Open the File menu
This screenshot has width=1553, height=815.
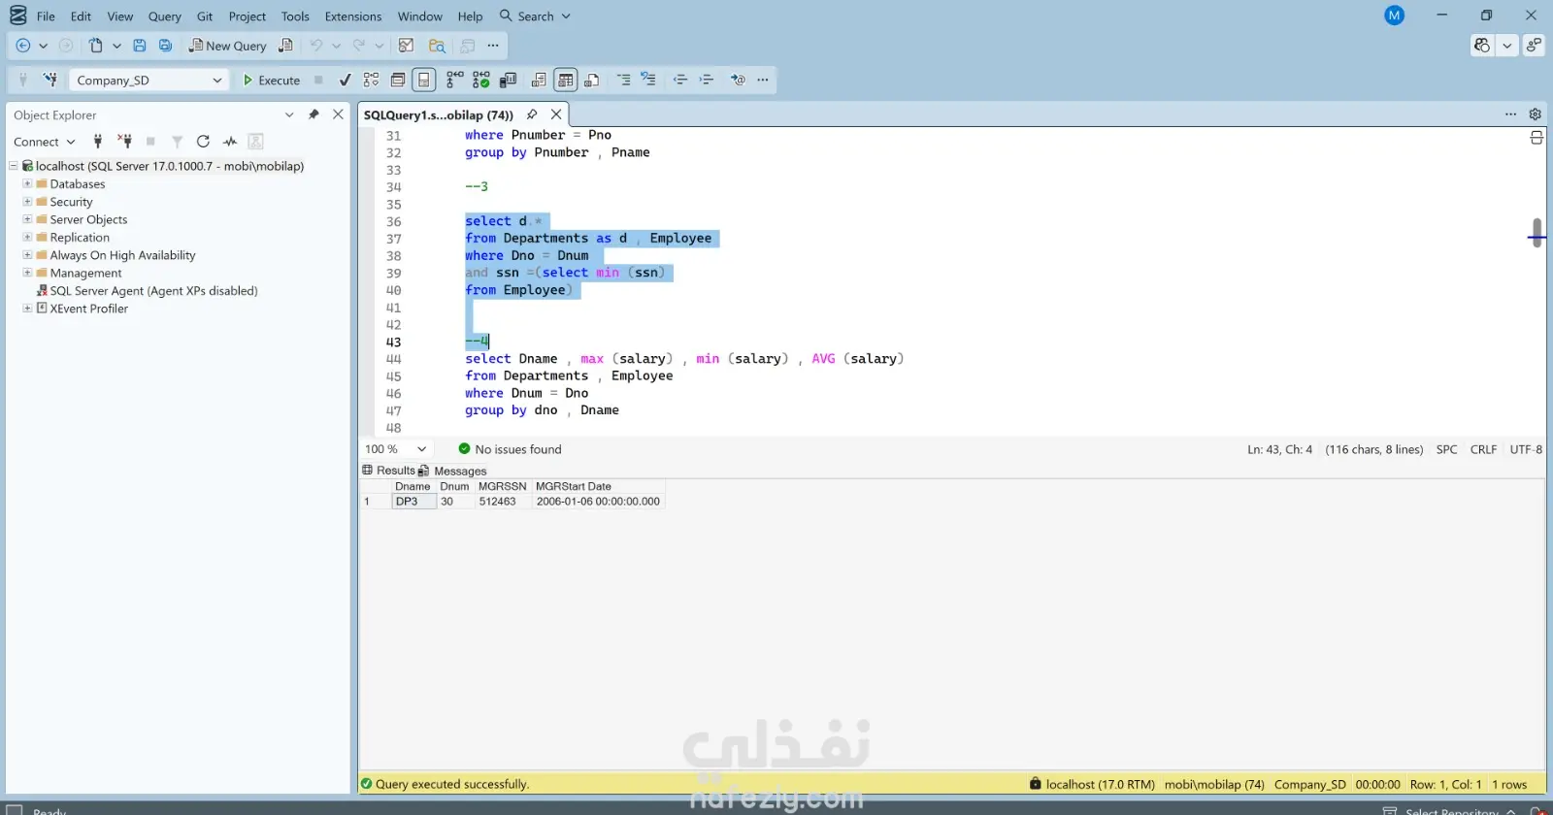coord(46,16)
